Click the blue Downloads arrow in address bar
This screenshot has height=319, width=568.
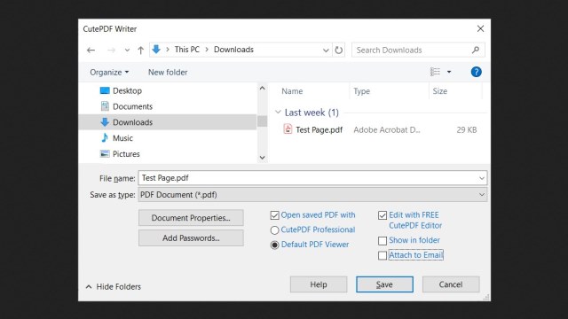coord(156,50)
